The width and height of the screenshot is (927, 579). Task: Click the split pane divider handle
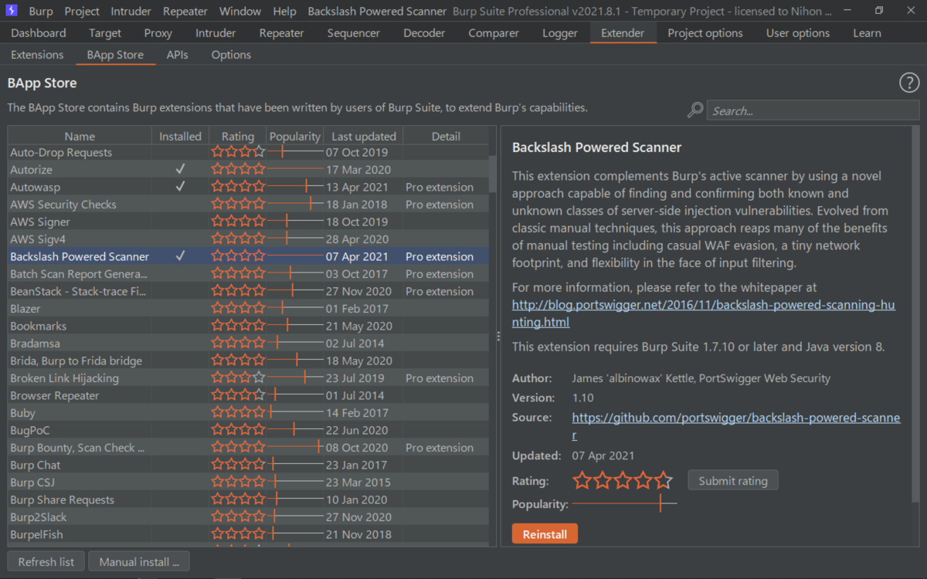tap(498, 337)
